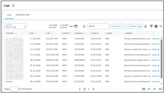Click the refresh logs icon
The height and width of the screenshot is (93, 164).
84,26
